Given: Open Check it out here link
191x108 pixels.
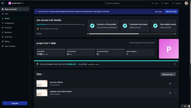Looking at the screenshot, I should pyautogui.click(x=165, y=27).
